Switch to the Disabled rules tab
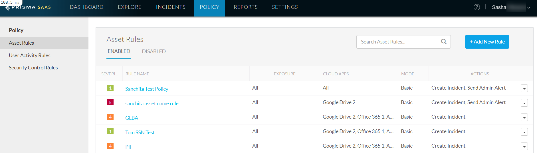This screenshot has width=537, height=153. click(x=154, y=51)
